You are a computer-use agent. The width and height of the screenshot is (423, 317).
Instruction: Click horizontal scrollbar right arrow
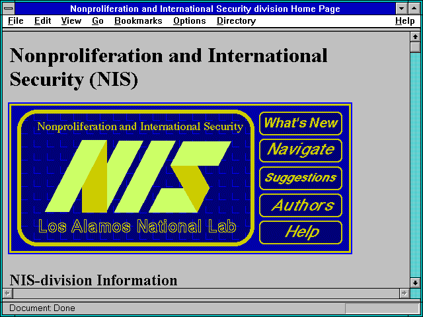coord(404,293)
